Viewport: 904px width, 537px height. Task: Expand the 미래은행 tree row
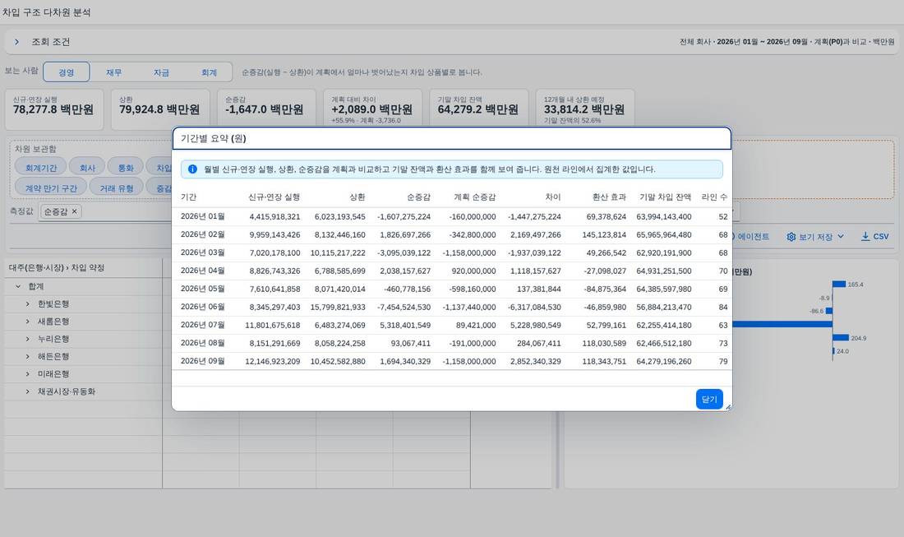(x=27, y=374)
